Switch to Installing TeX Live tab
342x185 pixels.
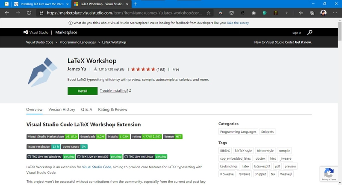pyautogui.click(x=41, y=4)
